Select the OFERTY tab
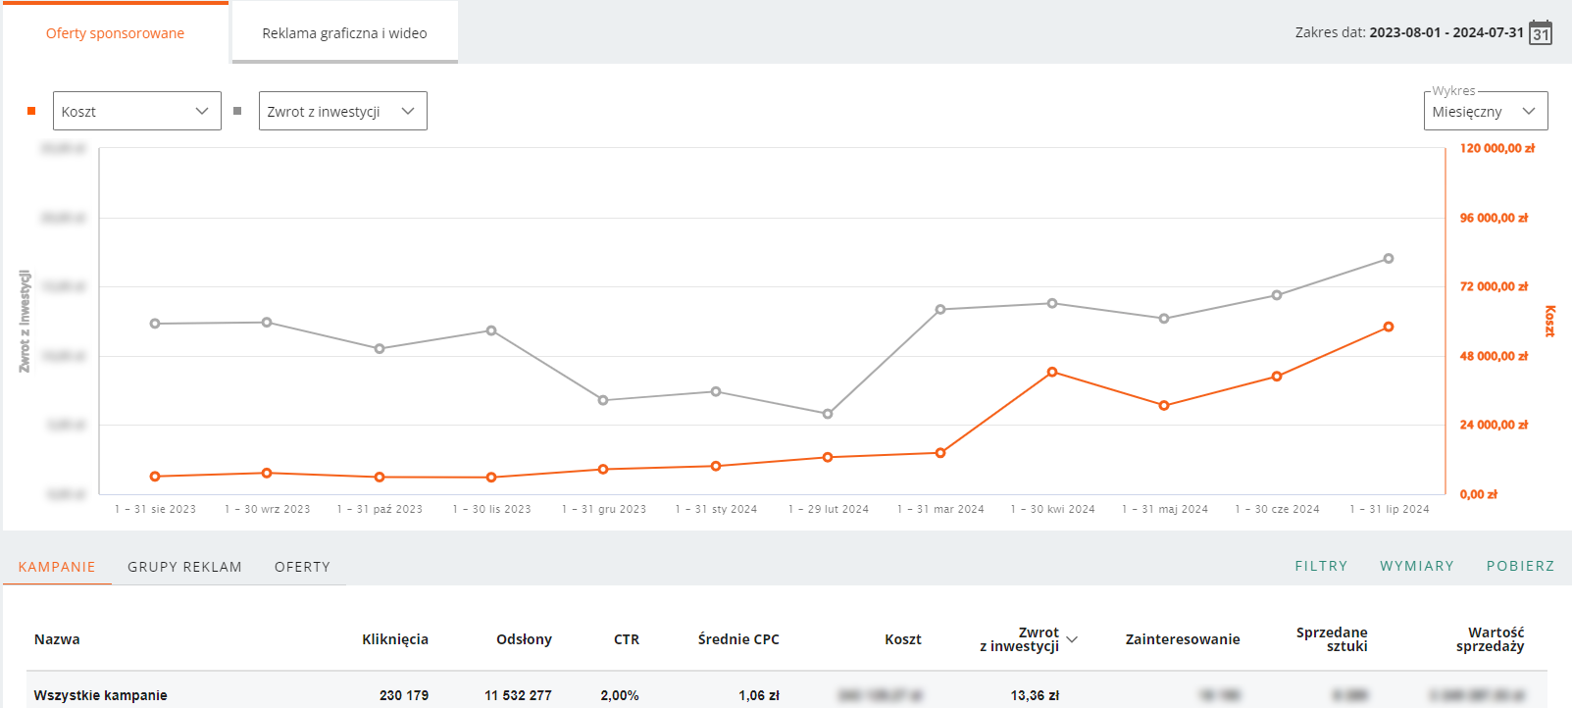 click(x=302, y=567)
